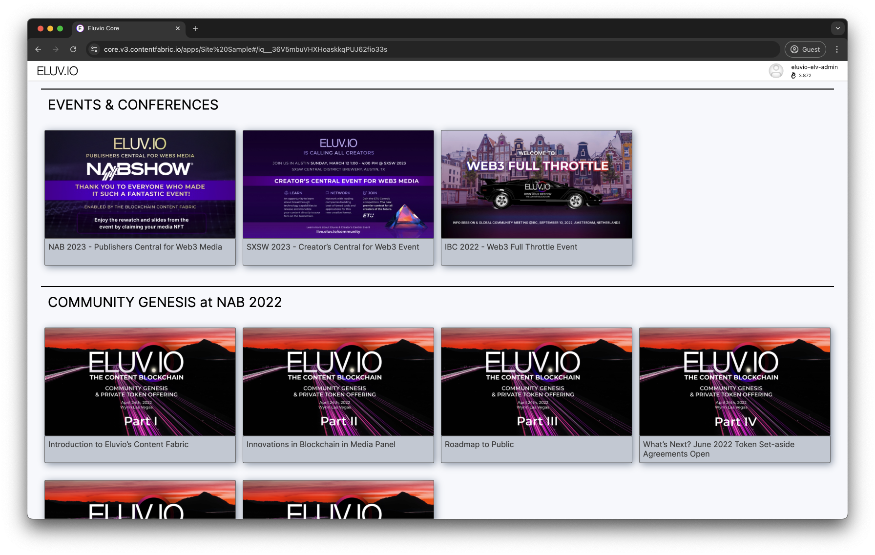Open the Community Genesis Part I thumbnail
875x555 pixels.
point(140,382)
